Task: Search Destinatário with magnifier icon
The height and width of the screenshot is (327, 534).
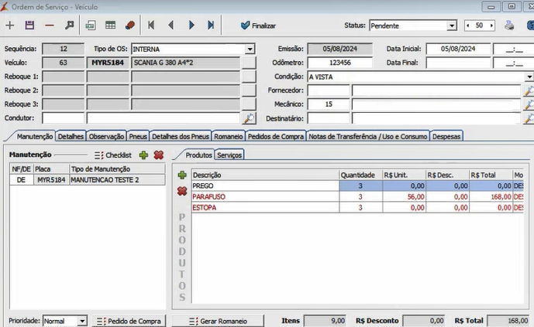Action: 529,118
